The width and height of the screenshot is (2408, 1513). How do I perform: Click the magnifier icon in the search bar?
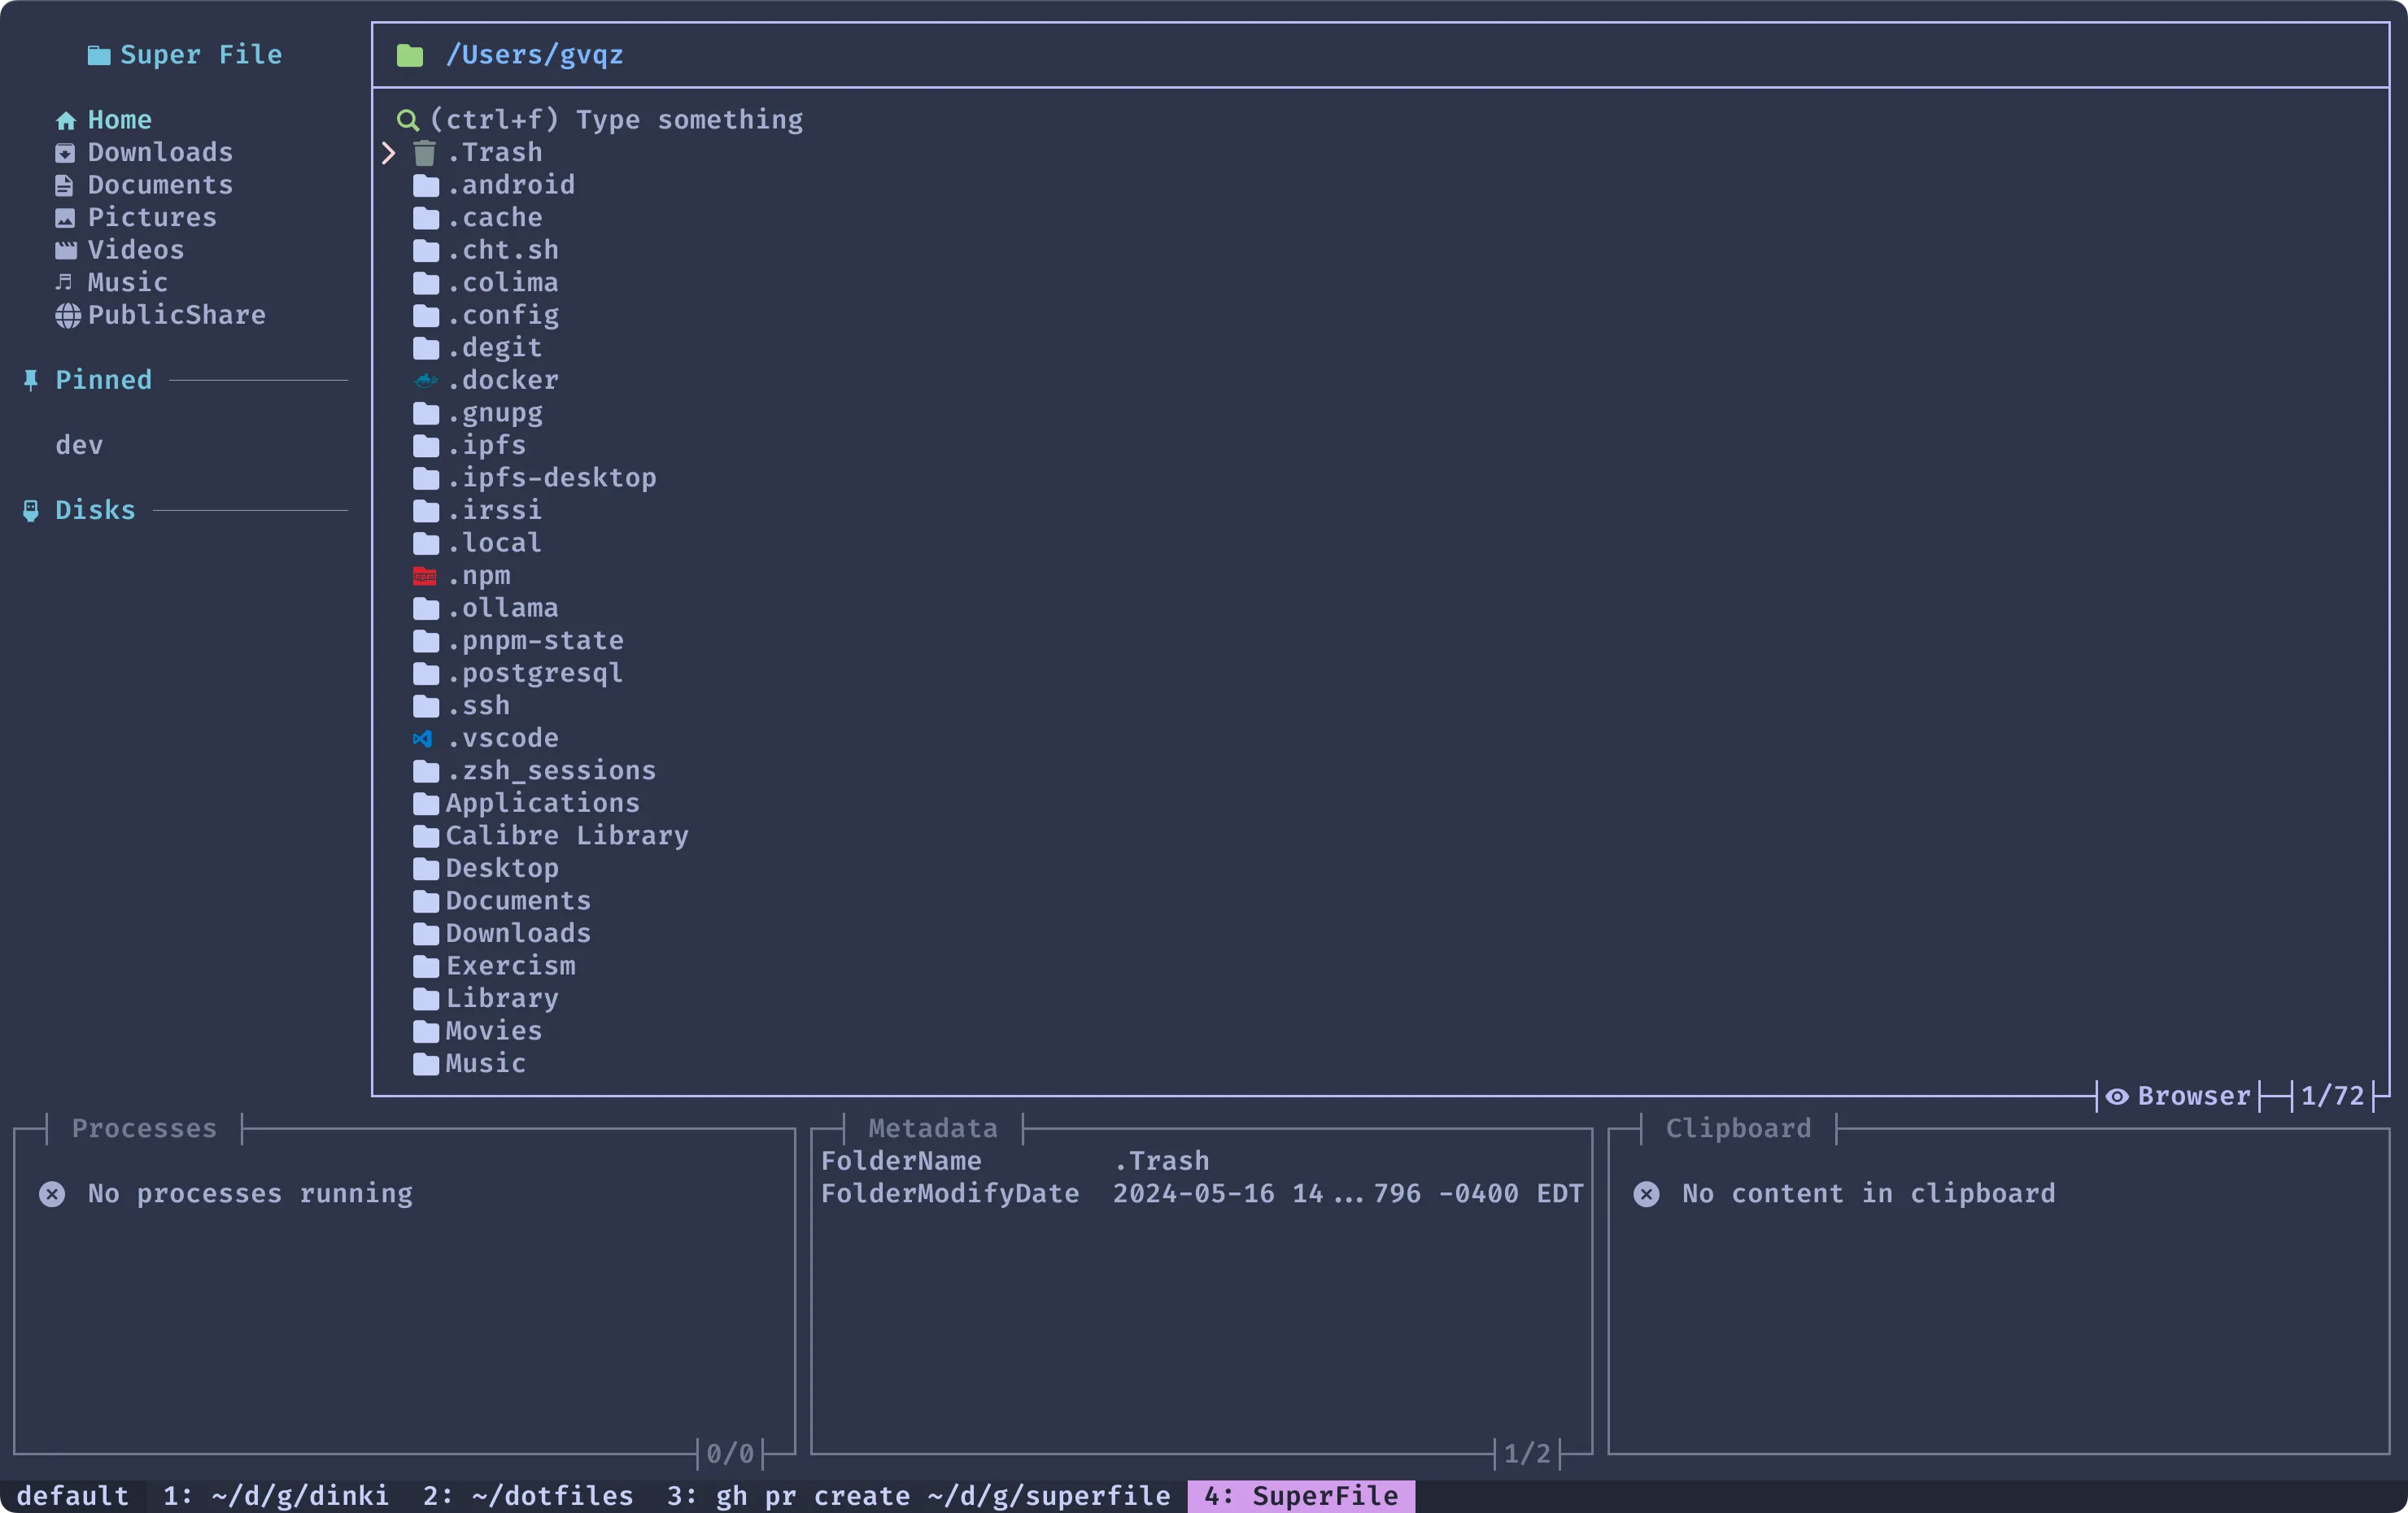pos(408,119)
